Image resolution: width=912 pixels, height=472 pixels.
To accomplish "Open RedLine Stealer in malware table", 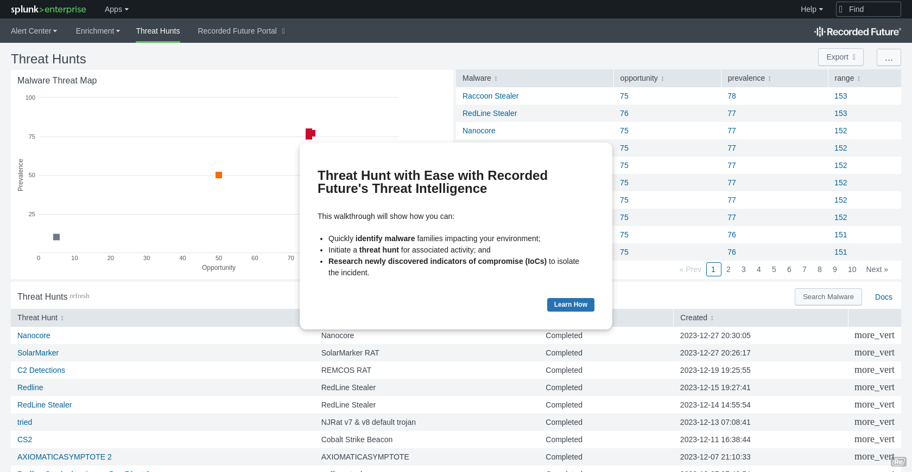I will (490, 113).
